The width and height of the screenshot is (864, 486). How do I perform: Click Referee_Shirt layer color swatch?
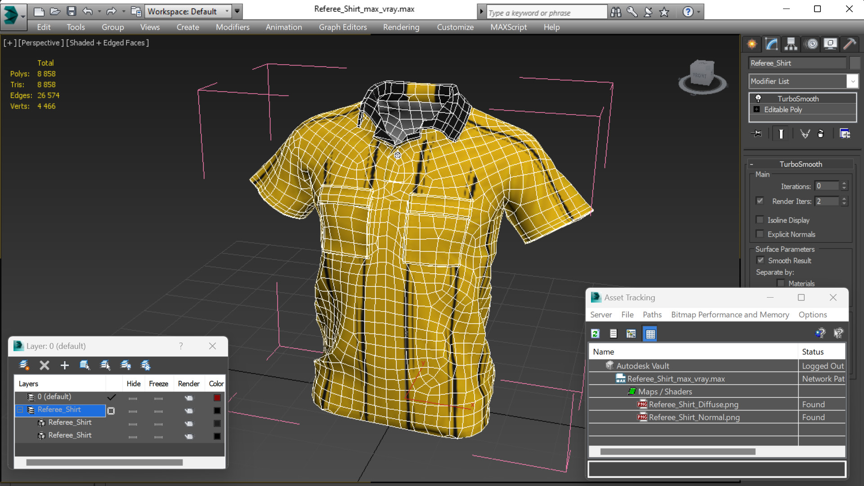[x=217, y=410]
